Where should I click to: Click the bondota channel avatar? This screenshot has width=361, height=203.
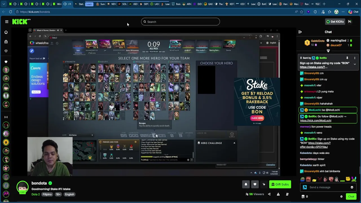tap(22, 187)
